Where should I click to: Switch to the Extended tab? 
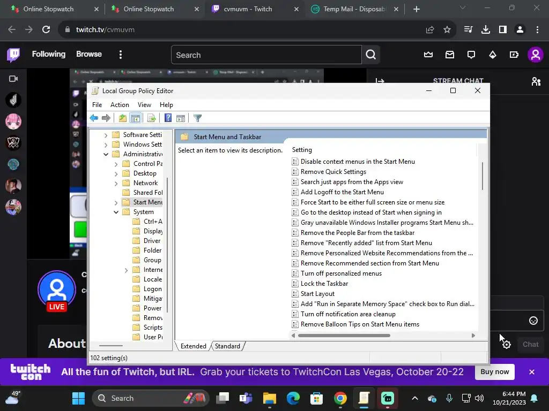[x=193, y=346]
